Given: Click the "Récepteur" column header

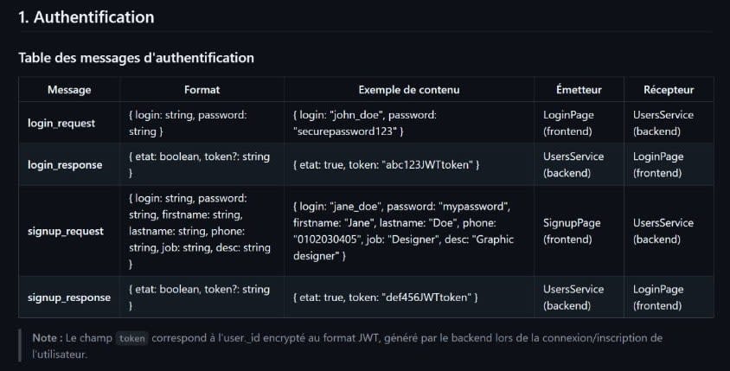Looking at the screenshot, I should (x=669, y=90).
